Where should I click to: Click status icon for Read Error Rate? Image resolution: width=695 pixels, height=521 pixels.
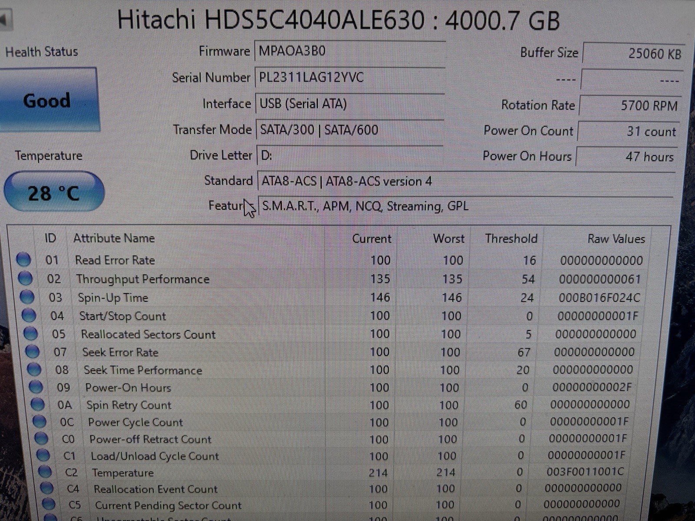pyautogui.click(x=23, y=260)
